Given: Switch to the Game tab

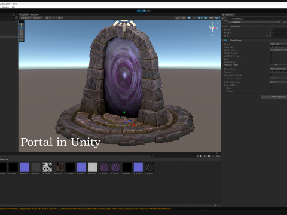Looking at the screenshot, I should point(35,14).
